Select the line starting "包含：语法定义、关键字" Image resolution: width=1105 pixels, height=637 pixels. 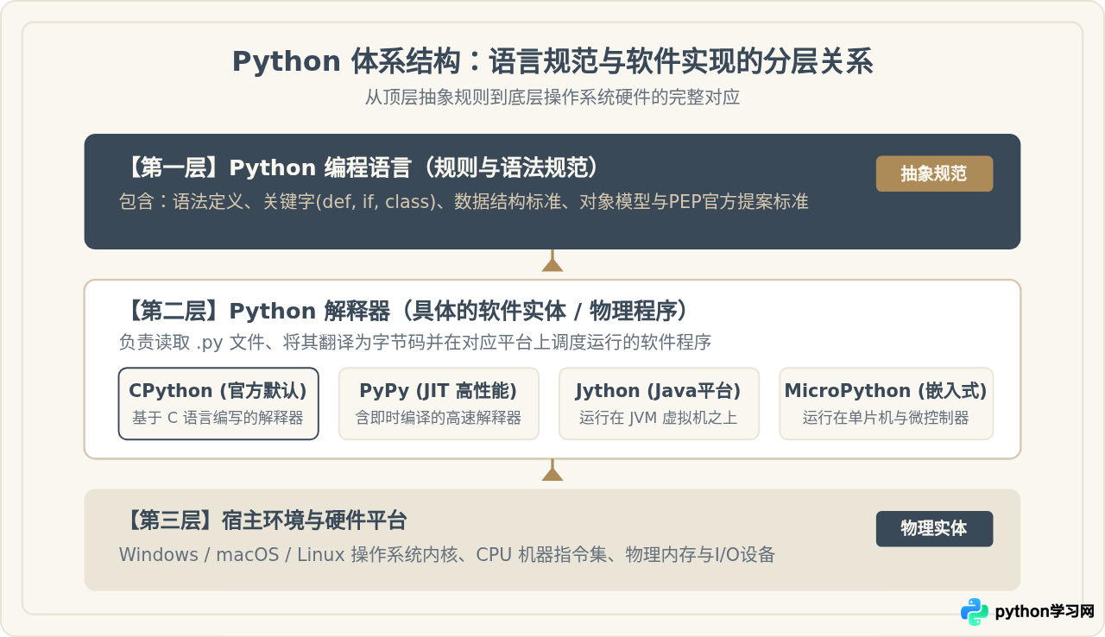point(464,202)
